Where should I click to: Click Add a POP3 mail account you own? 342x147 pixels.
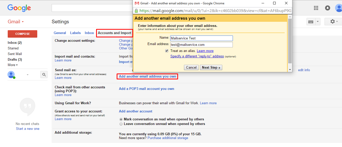[146, 89]
